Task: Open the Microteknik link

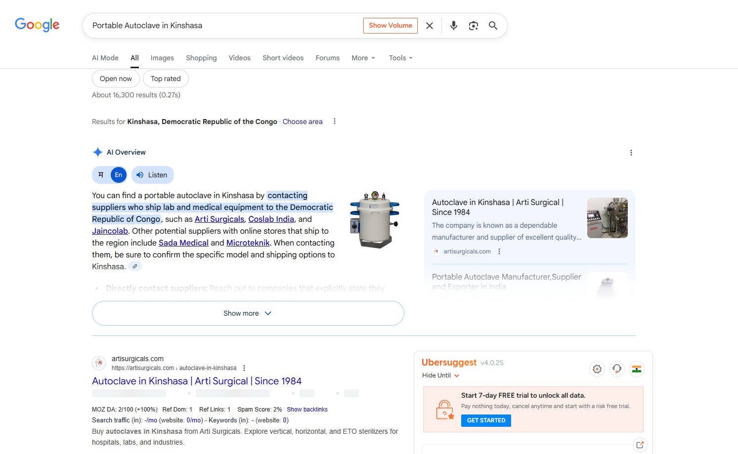Action: [248, 243]
